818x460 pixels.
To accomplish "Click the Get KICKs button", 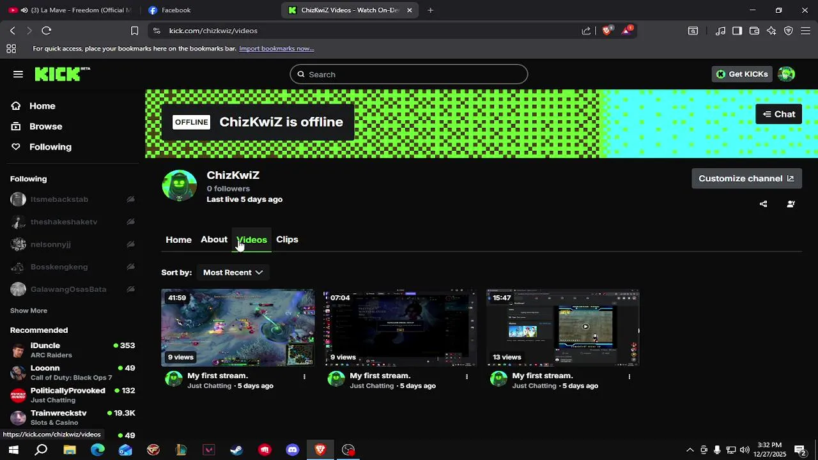I will coord(742,74).
